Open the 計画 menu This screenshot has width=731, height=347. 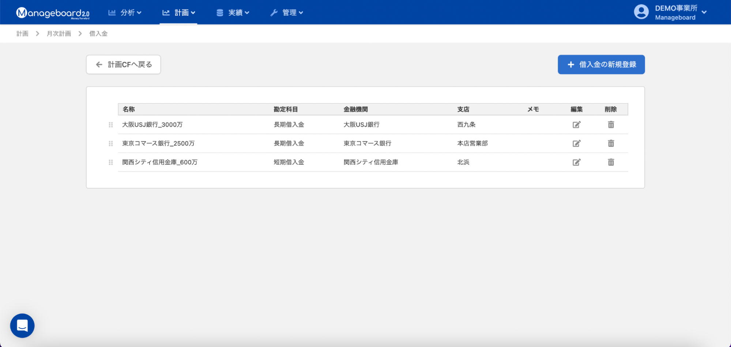(178, 12)
